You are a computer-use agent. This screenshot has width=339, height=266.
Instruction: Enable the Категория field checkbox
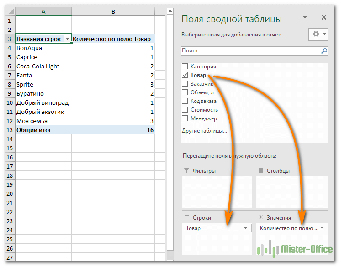(185, 66)
